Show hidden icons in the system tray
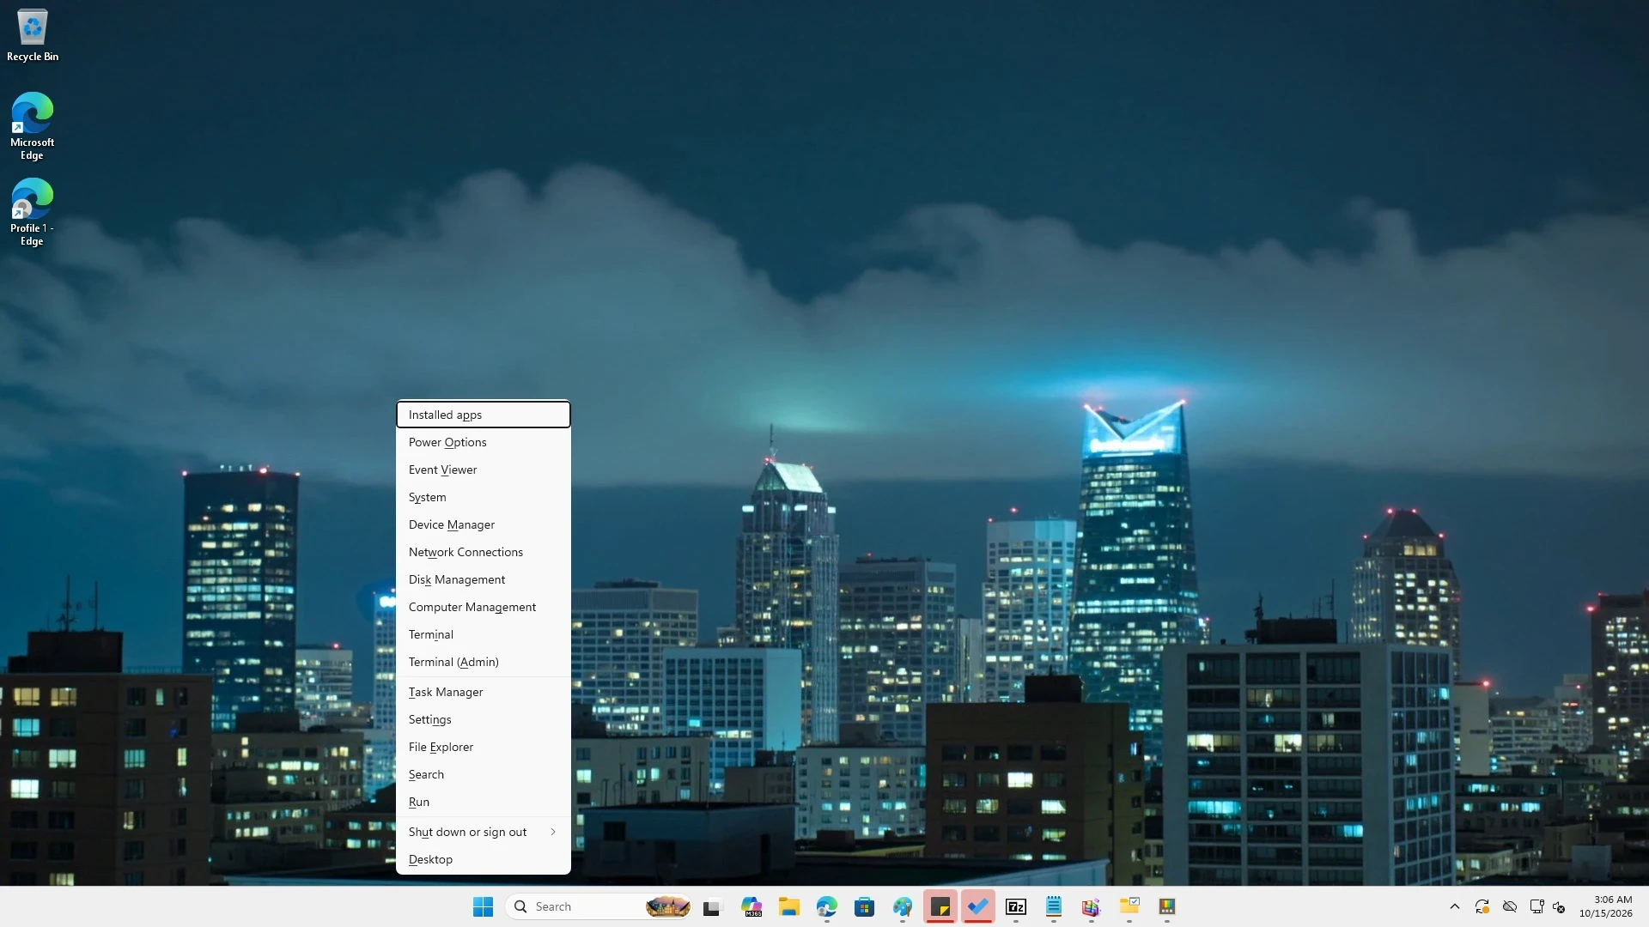Viewport: 1649px width, 927px height. [1455, 906]
